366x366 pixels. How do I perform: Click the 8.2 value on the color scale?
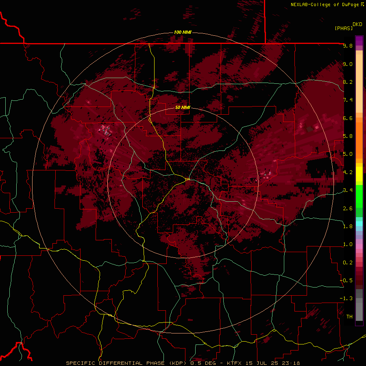[x=348, y=82]
